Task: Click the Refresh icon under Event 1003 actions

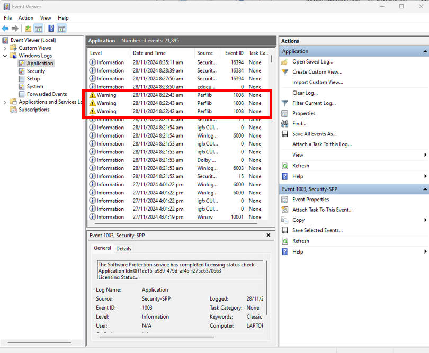Action: point(284,241)
